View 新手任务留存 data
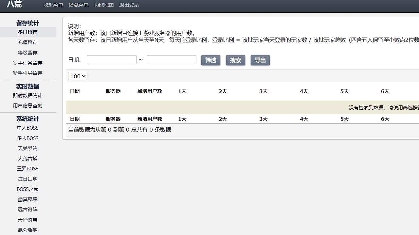The width and height of the screenshot is (419, 235). 27,63
